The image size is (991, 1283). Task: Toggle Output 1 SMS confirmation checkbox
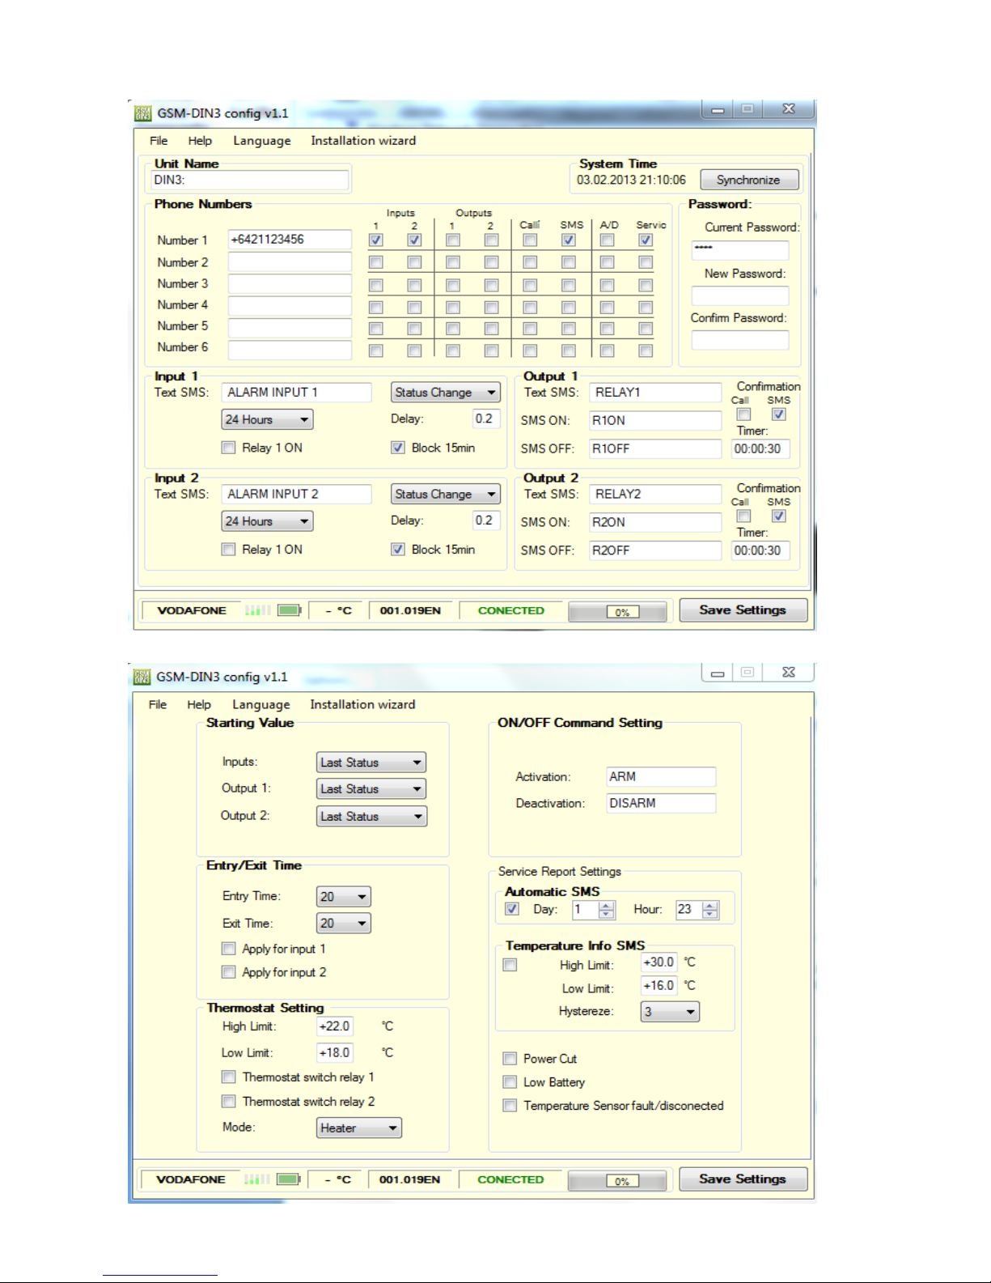779,414
